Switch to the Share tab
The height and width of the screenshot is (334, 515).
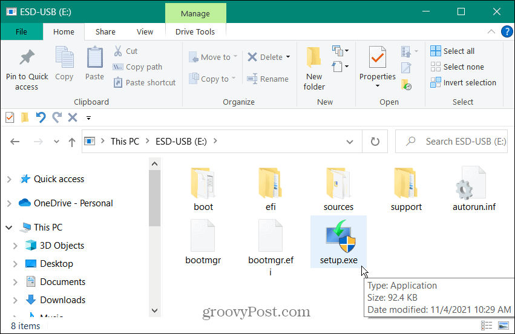(105, 32)
